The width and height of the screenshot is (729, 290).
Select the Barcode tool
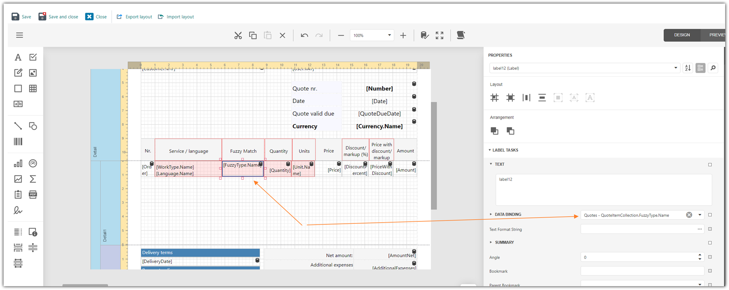(18, 141)
